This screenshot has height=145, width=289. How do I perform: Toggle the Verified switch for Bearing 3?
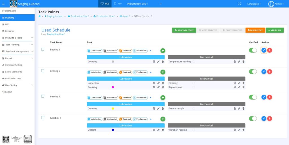click(x=253, y=97)
